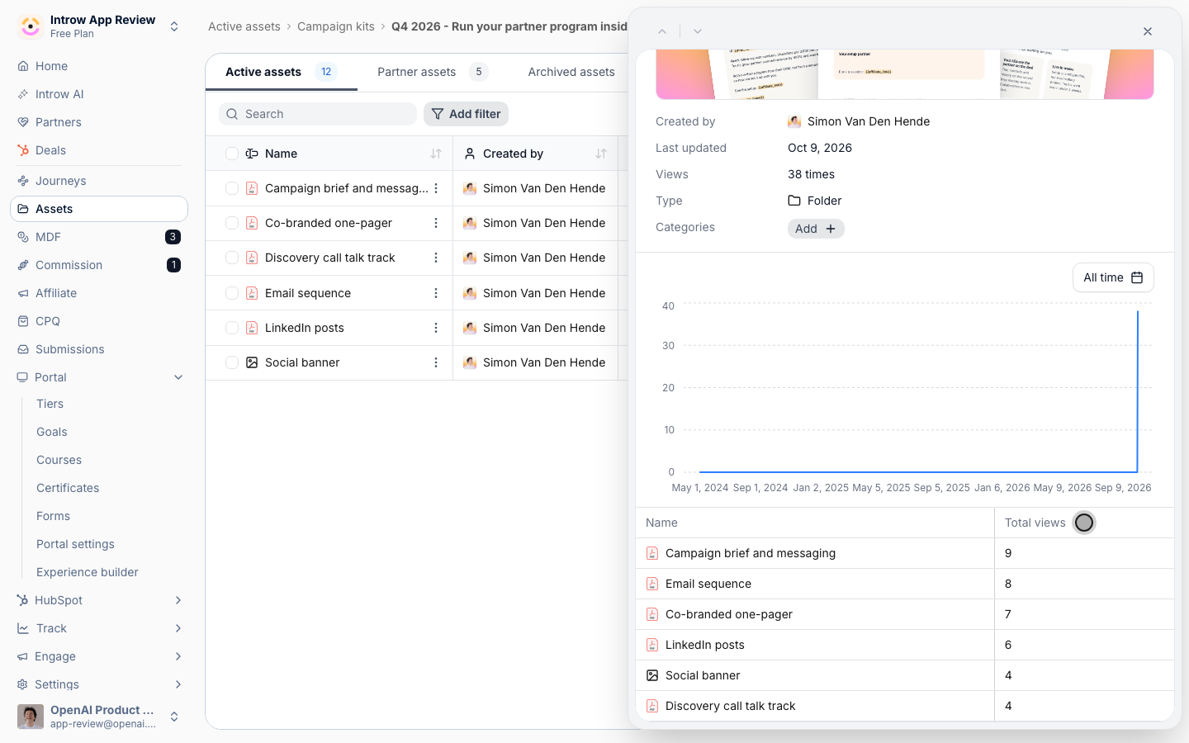The width and height of the screenshot is (1189, 743).
Task: Go to previous asset with up arrow
Action: (x=662, y=31)
